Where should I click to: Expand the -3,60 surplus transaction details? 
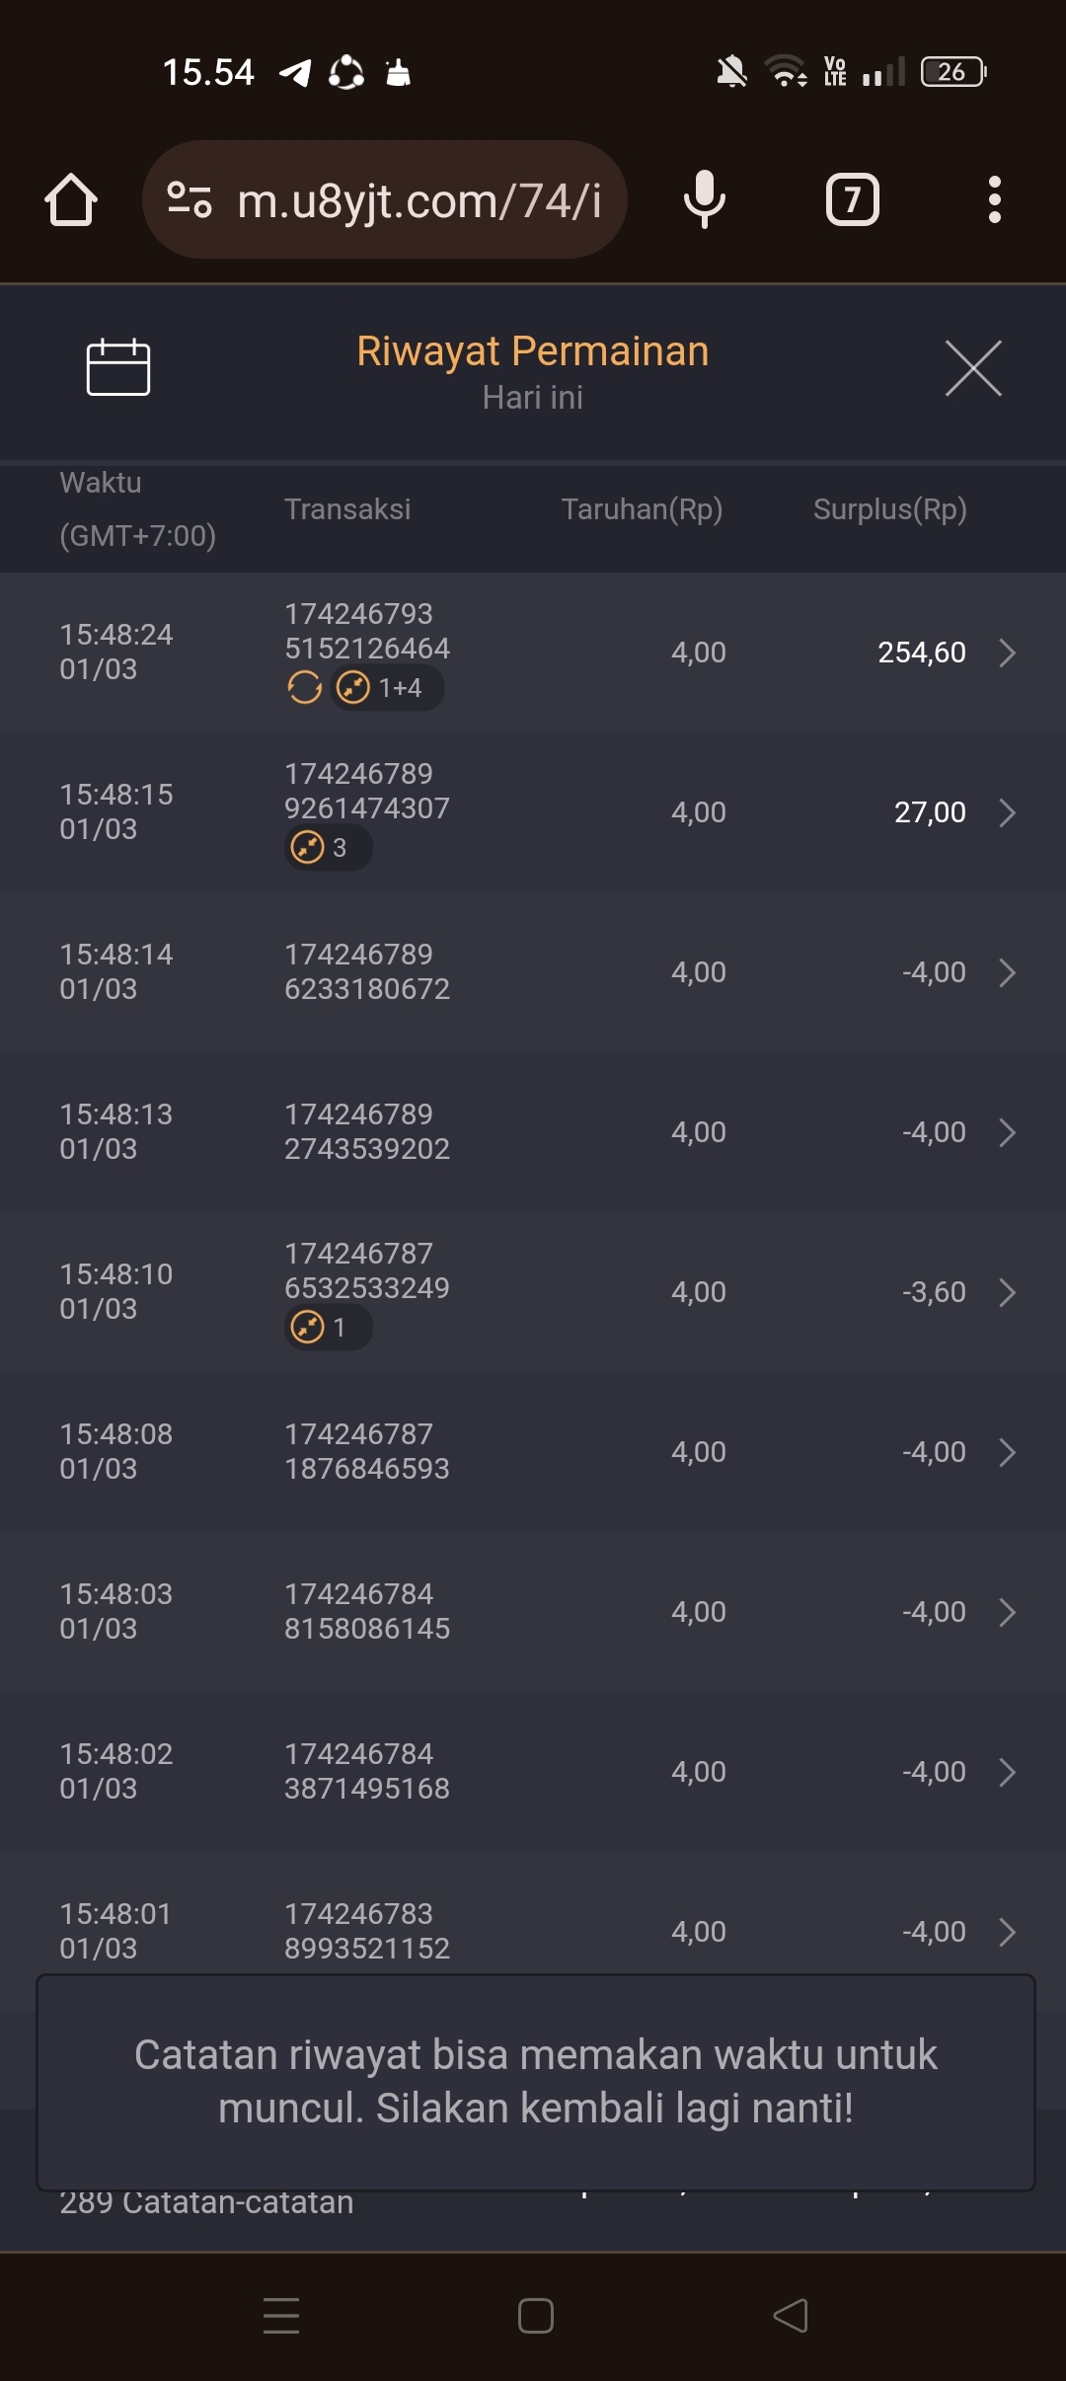[1007, 1292]
